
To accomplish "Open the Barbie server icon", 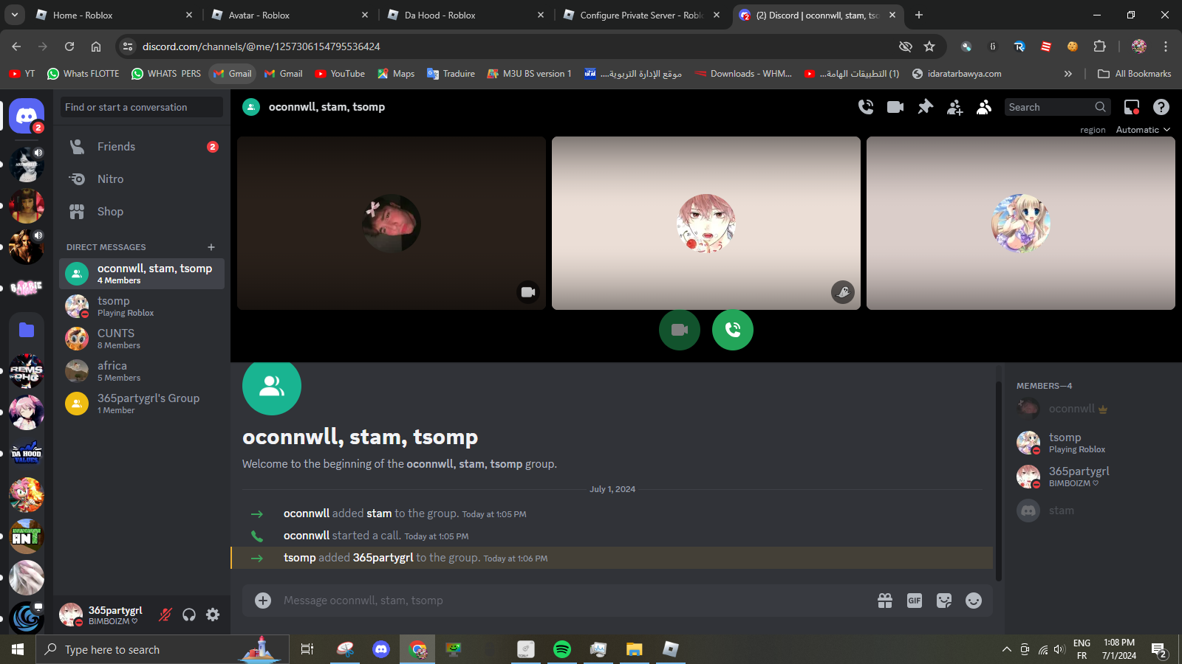I will (x=27, y=288).
